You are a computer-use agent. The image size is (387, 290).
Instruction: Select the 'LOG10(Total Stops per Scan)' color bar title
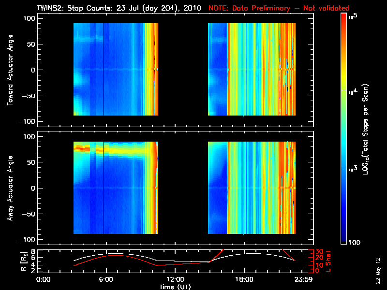366,129
